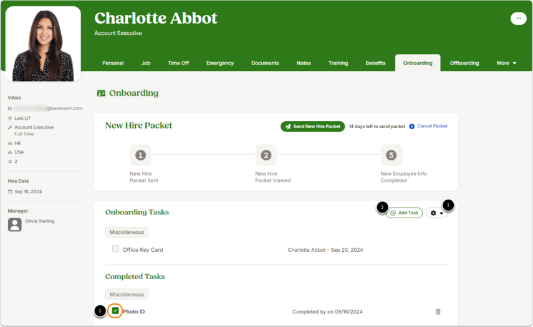
Task: Click the Cancel Packet link
Action: (x=432, y=126)
